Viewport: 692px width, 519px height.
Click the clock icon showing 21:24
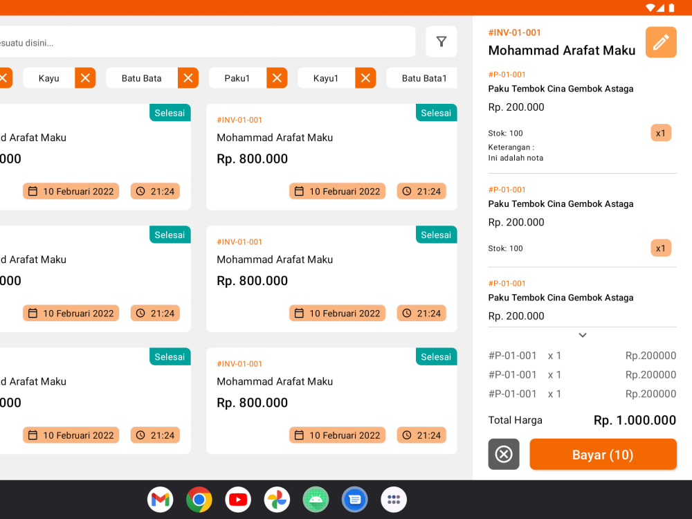tap(408, 191)
